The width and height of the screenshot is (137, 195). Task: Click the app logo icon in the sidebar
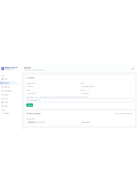pyautogui.click(x=3, y=68)
